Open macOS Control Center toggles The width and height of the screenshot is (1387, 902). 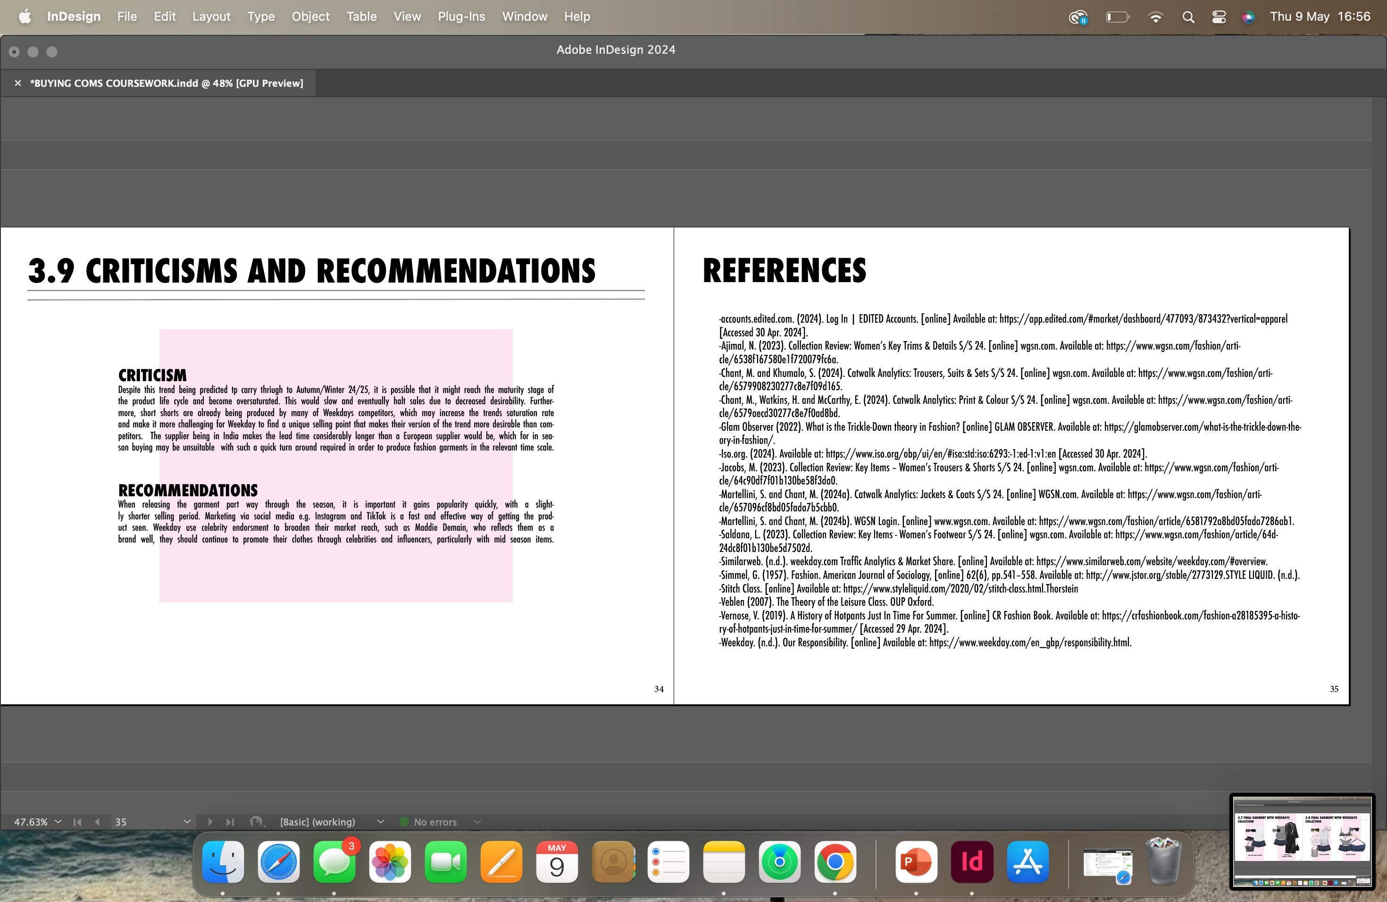[x=1219, y=17]
